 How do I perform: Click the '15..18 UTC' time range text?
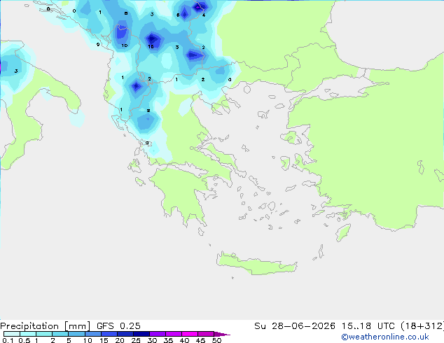tap(368, 326)
